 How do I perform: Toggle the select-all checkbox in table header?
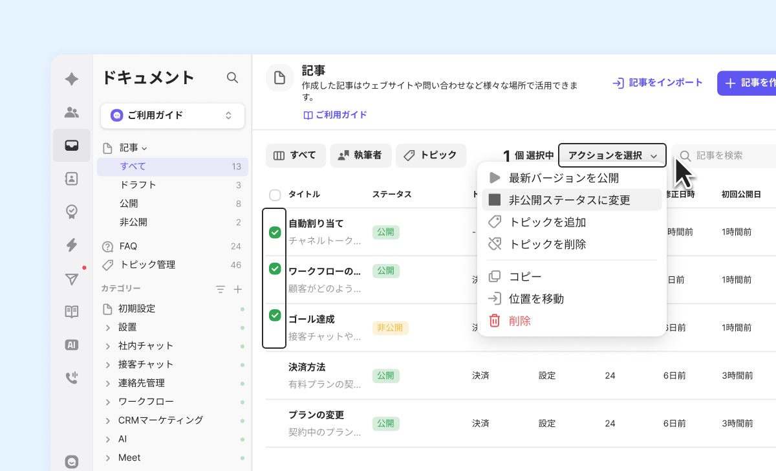(275, 195)
